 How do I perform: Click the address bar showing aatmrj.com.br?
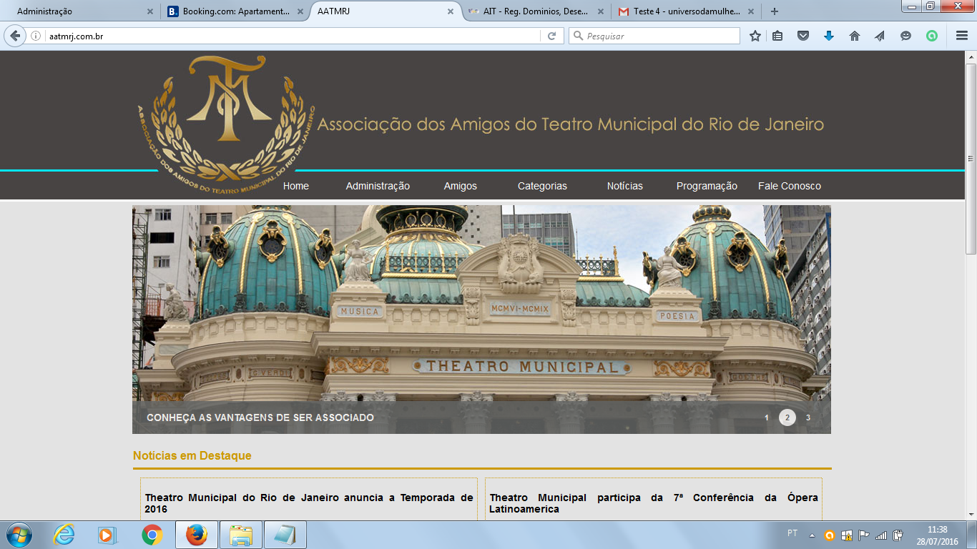point(286,36)
